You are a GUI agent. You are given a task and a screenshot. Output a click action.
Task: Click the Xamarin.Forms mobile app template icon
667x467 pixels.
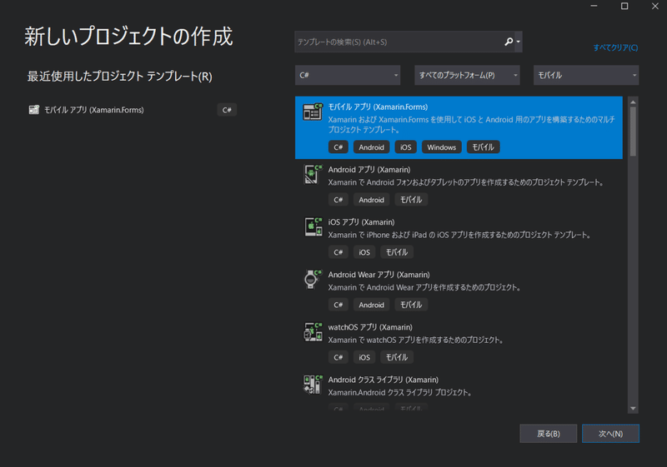[x=313, y=112]
